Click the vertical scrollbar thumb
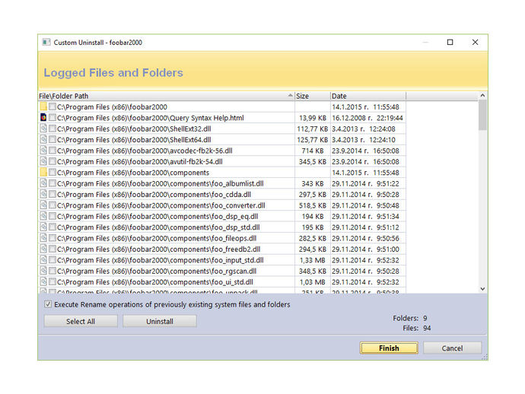The height and width of the screenshot is (394, 525). point(482,115)
